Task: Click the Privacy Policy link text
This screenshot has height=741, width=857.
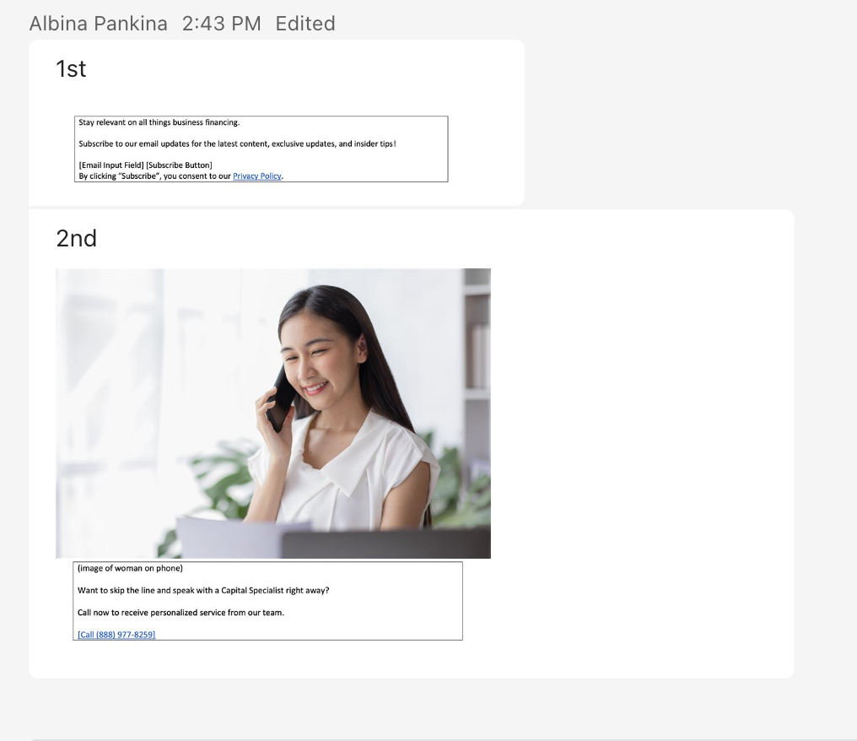Action: (257, 176)
